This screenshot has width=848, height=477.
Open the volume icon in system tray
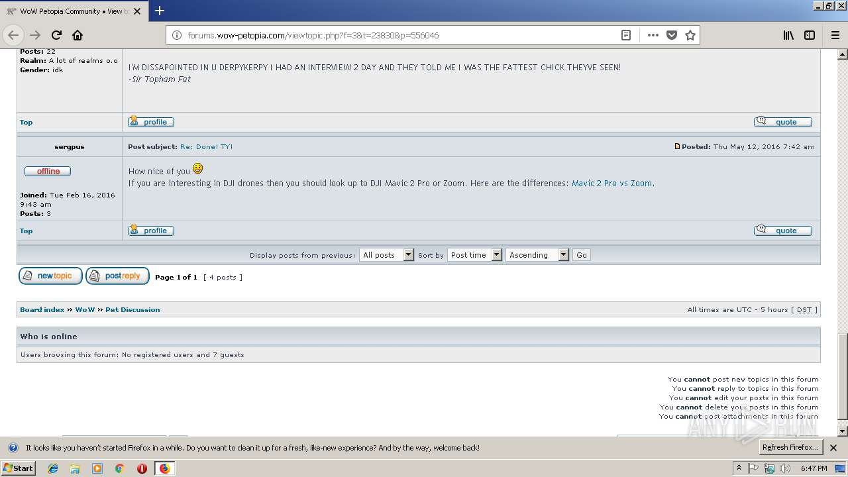coord(785,468)
